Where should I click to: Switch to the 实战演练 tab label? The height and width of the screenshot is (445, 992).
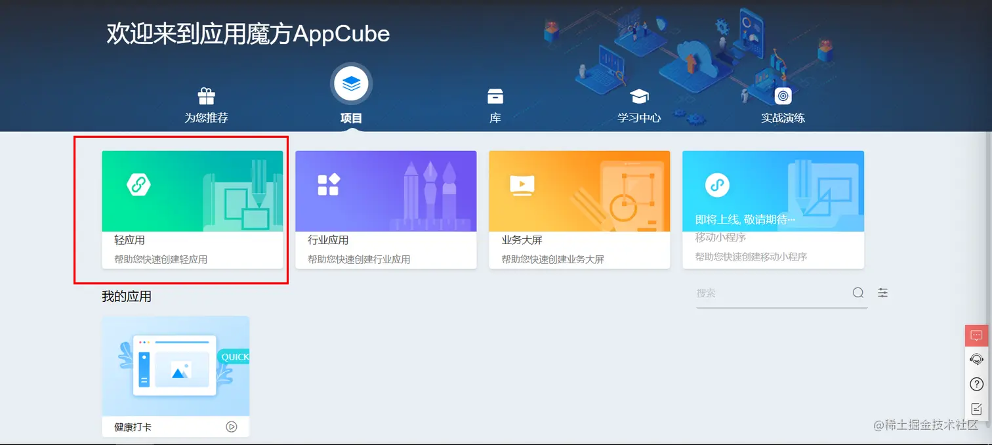coord(783,118)
